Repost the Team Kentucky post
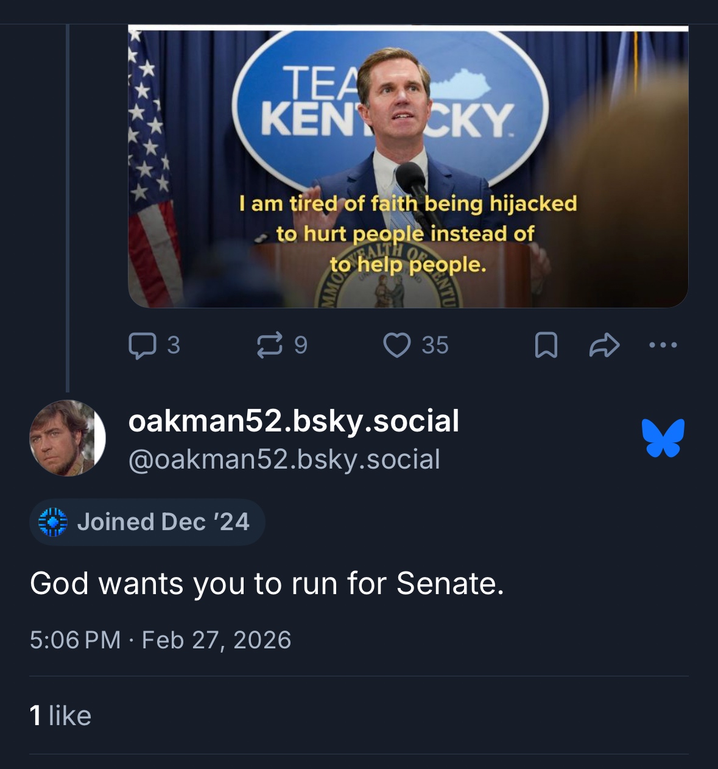Image resolution: width=718 pixels, height=769 pixels. click(x=270, y=346)
